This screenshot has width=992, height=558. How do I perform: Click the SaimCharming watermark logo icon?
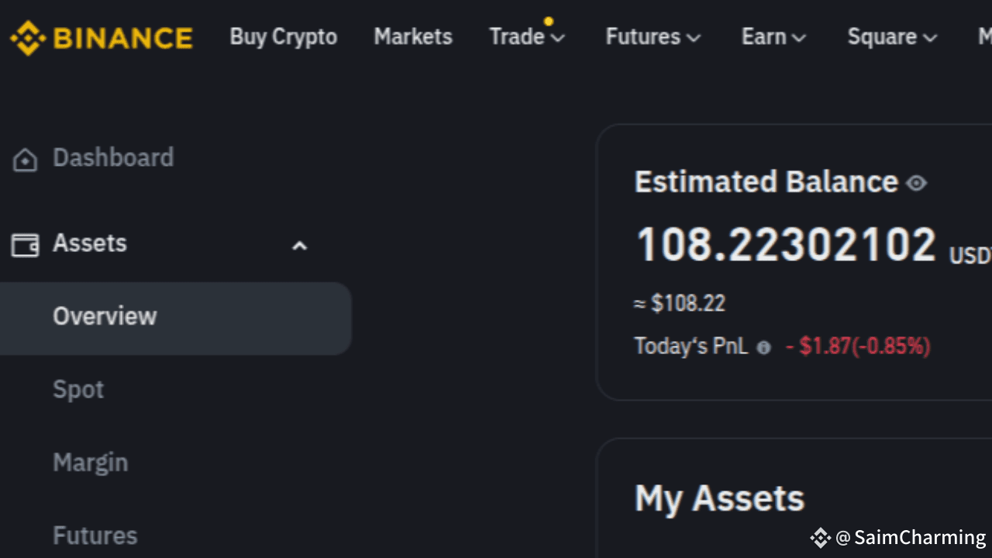click(x=820, y=537)
